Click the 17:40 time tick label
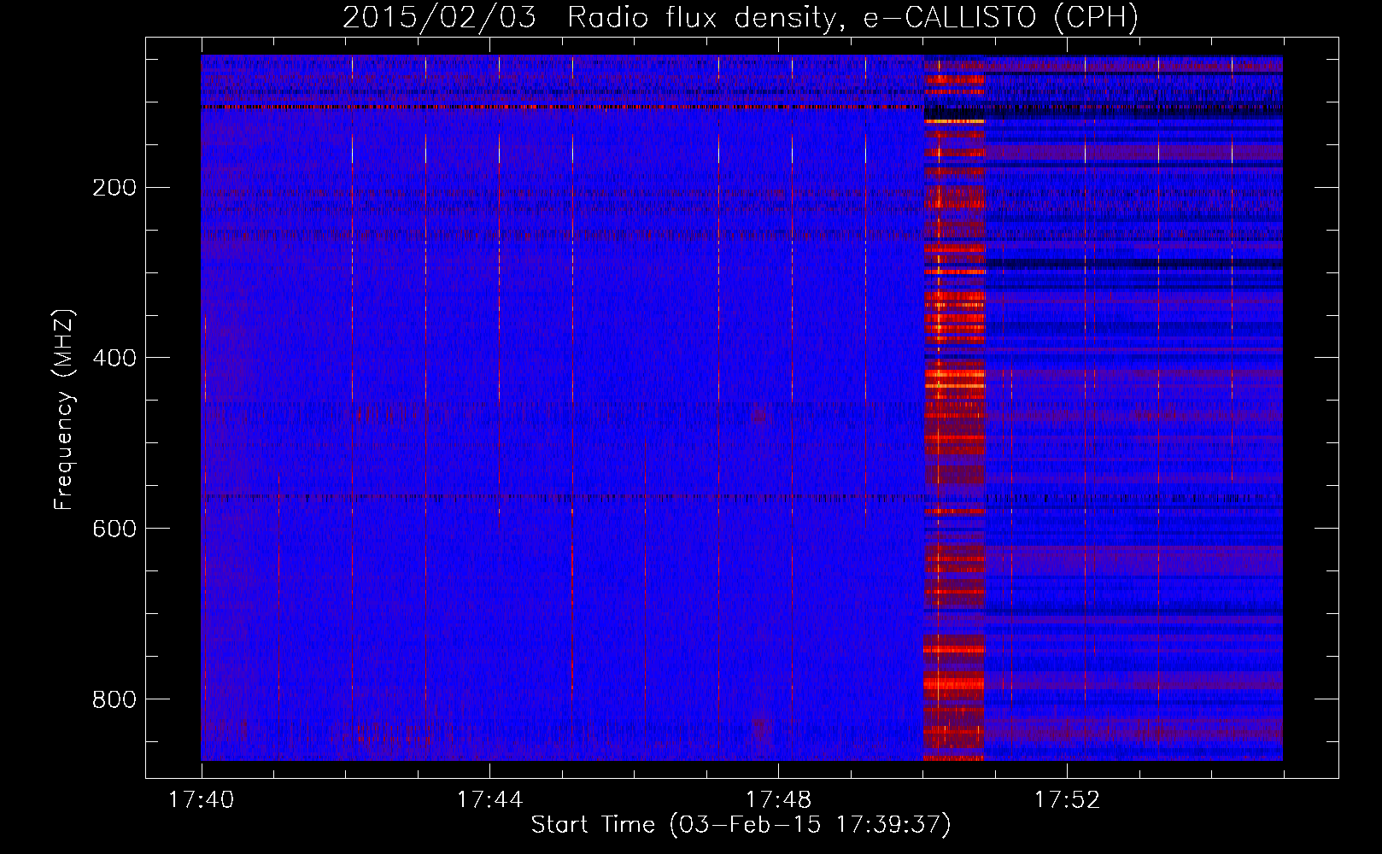 202,800
